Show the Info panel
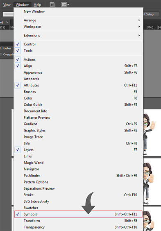 point(79,143)
